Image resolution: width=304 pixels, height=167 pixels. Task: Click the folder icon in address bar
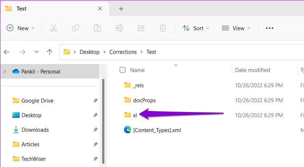tap(67, 52)
